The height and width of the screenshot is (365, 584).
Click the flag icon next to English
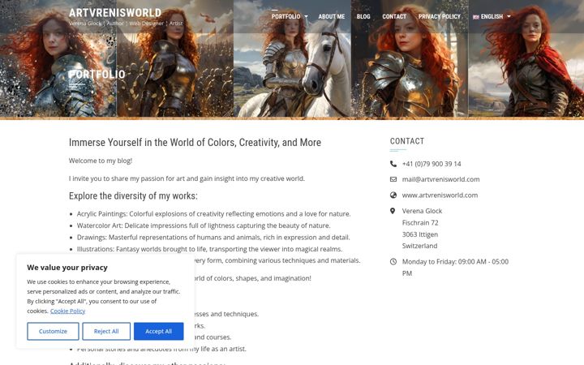point(475,17)
